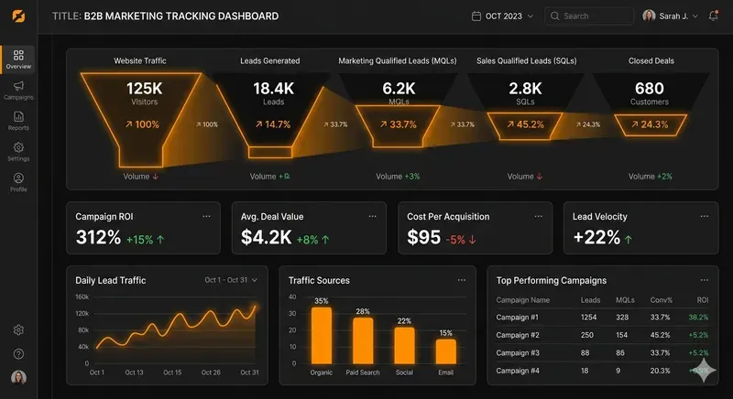This screenshot has height=399, width=733.
Task: Select the MQLs 33.7% funnel box
Action: point(398,126)
